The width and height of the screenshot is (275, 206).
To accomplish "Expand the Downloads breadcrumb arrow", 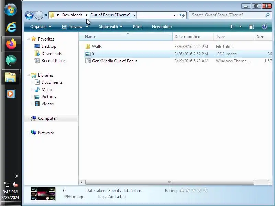I will 87,15.
